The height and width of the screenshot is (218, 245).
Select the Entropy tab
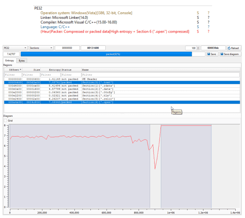pyautogui.click(x=10, y=61)
